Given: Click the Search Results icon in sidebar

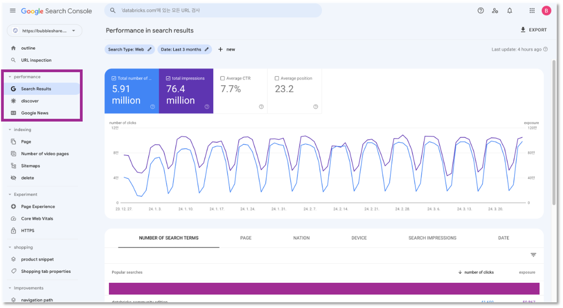Looking at the screenshot, I should (x=14, y=89).
